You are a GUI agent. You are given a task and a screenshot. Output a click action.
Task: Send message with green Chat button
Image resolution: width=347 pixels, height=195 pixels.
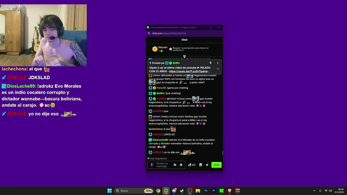pos(216,165)
